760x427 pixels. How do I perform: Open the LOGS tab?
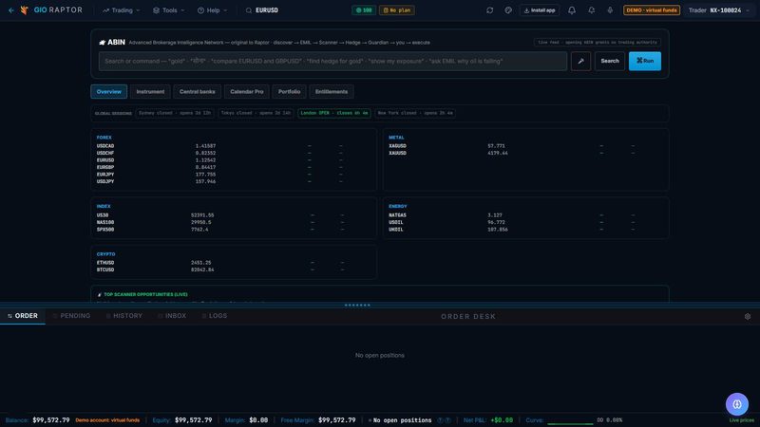click(x=215, y=316)
